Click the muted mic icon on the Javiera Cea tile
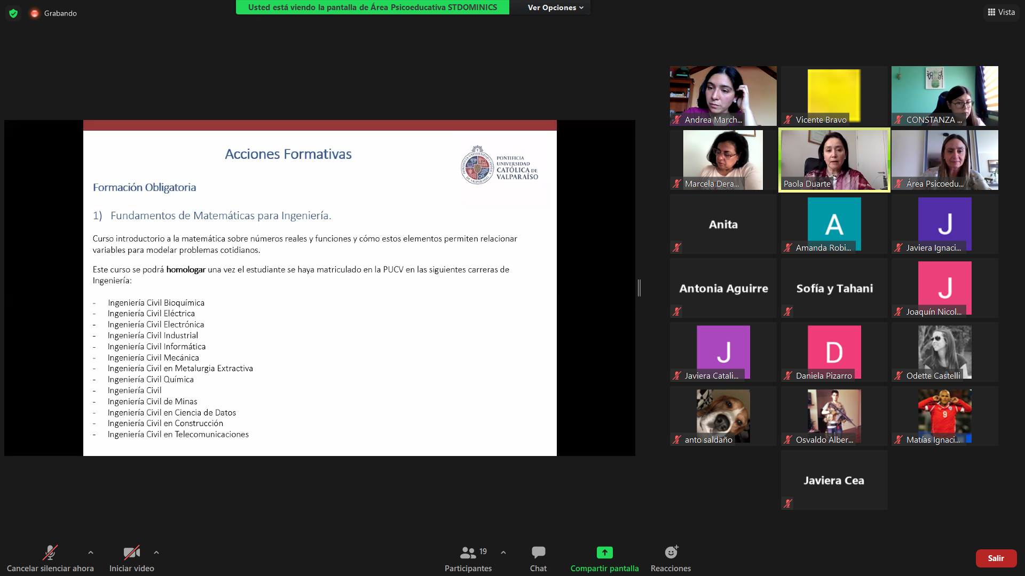Image resolution: width=1025 pixels, height=576 pixels. (788, 503)
